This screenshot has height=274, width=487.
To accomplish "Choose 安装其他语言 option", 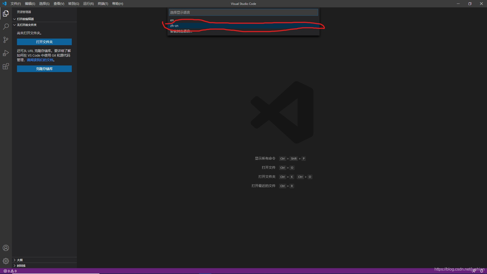I will (x=243, y=31).
